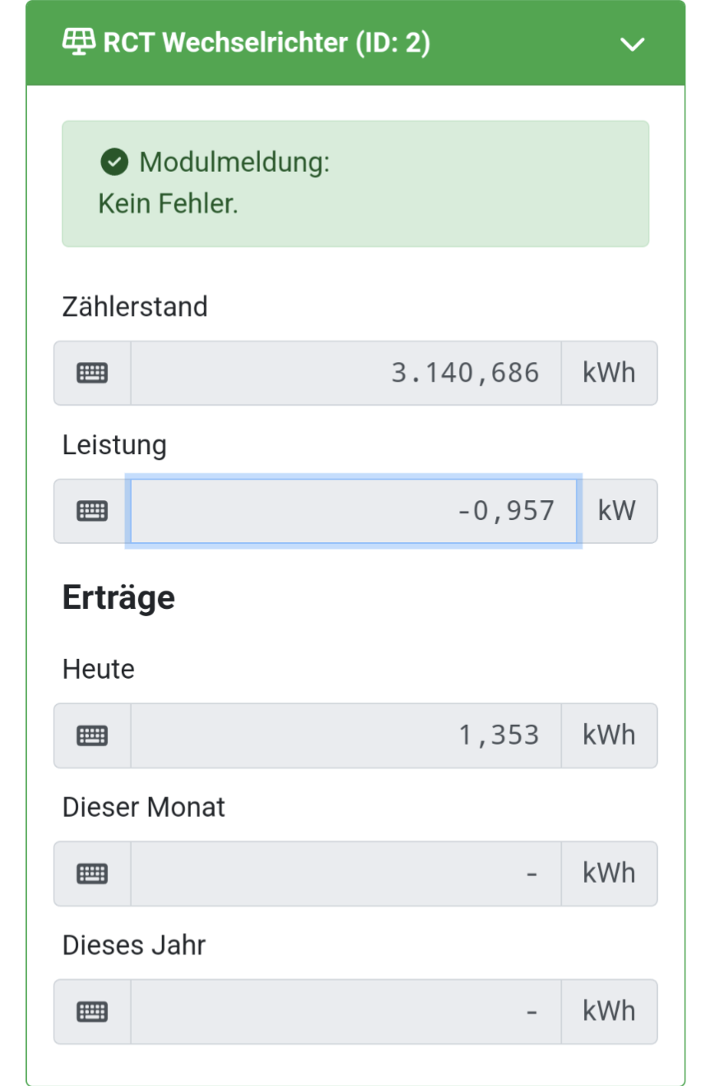This screenshot has width=710, height=1086.
Task: Click the green checkmark beside Modulmeldung
Action: point(114,162)
